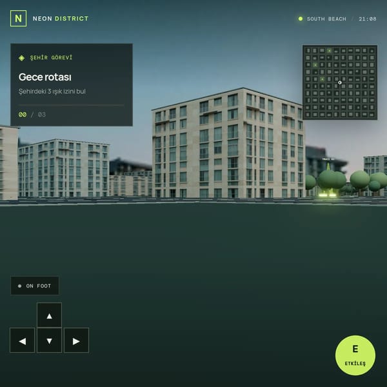Click the white player marker on the minimap
Viewport: 387px width, 387px height.
[x=340, y=83]
